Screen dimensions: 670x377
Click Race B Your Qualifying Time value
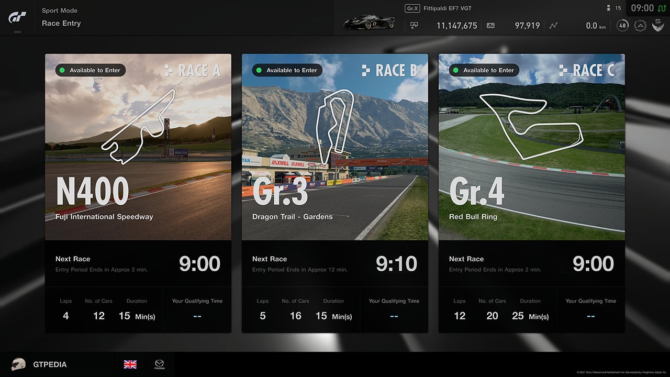[394, 316]
